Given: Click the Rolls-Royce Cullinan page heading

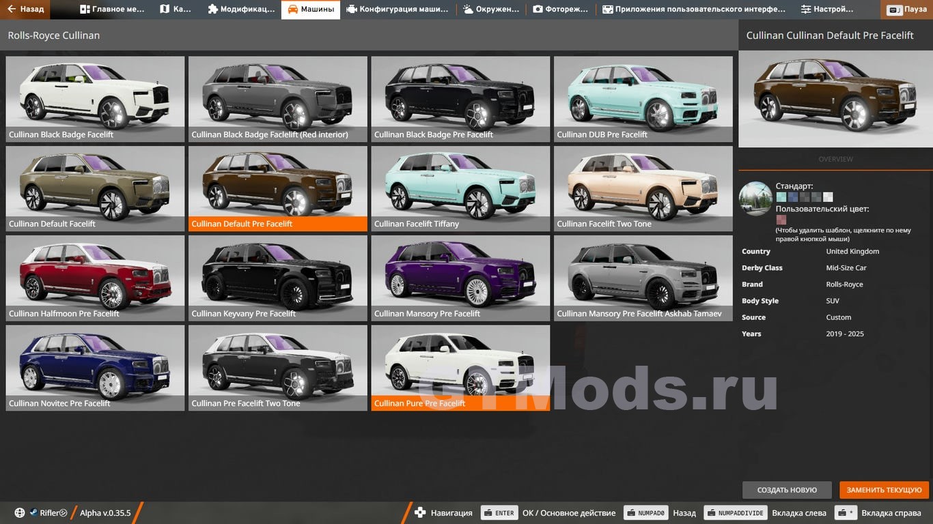Looking at the screenshot, I should pos(54,35).
